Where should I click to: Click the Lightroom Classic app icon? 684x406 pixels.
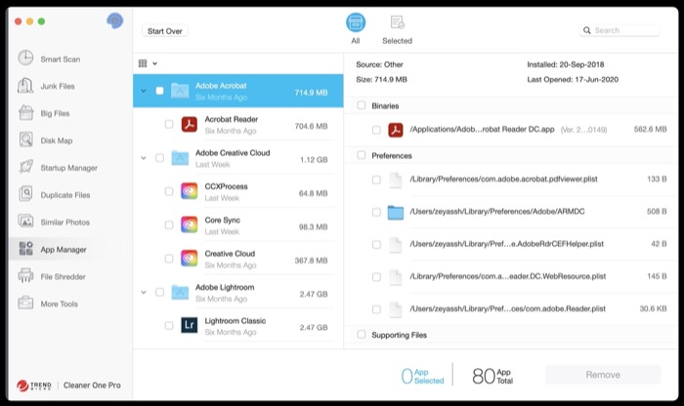click(x=190, y=325)
